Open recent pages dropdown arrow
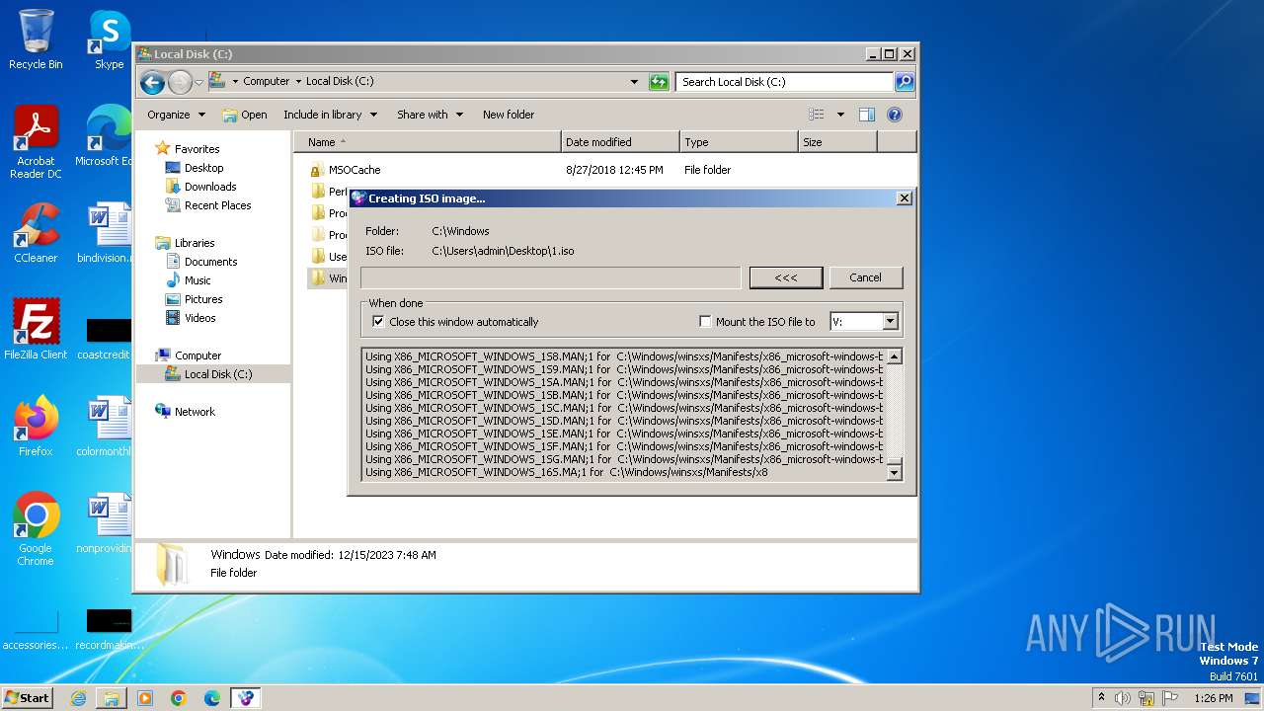1264x711 pixels. [198, 82]
